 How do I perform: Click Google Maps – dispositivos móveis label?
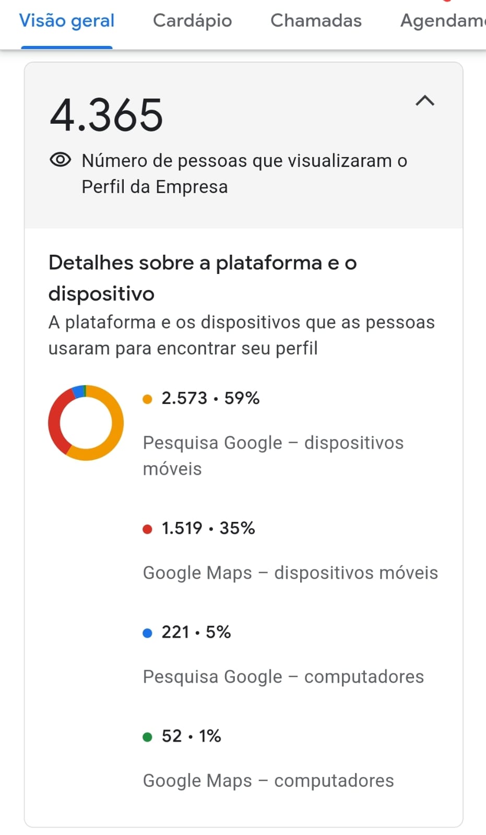click(290, 572)
